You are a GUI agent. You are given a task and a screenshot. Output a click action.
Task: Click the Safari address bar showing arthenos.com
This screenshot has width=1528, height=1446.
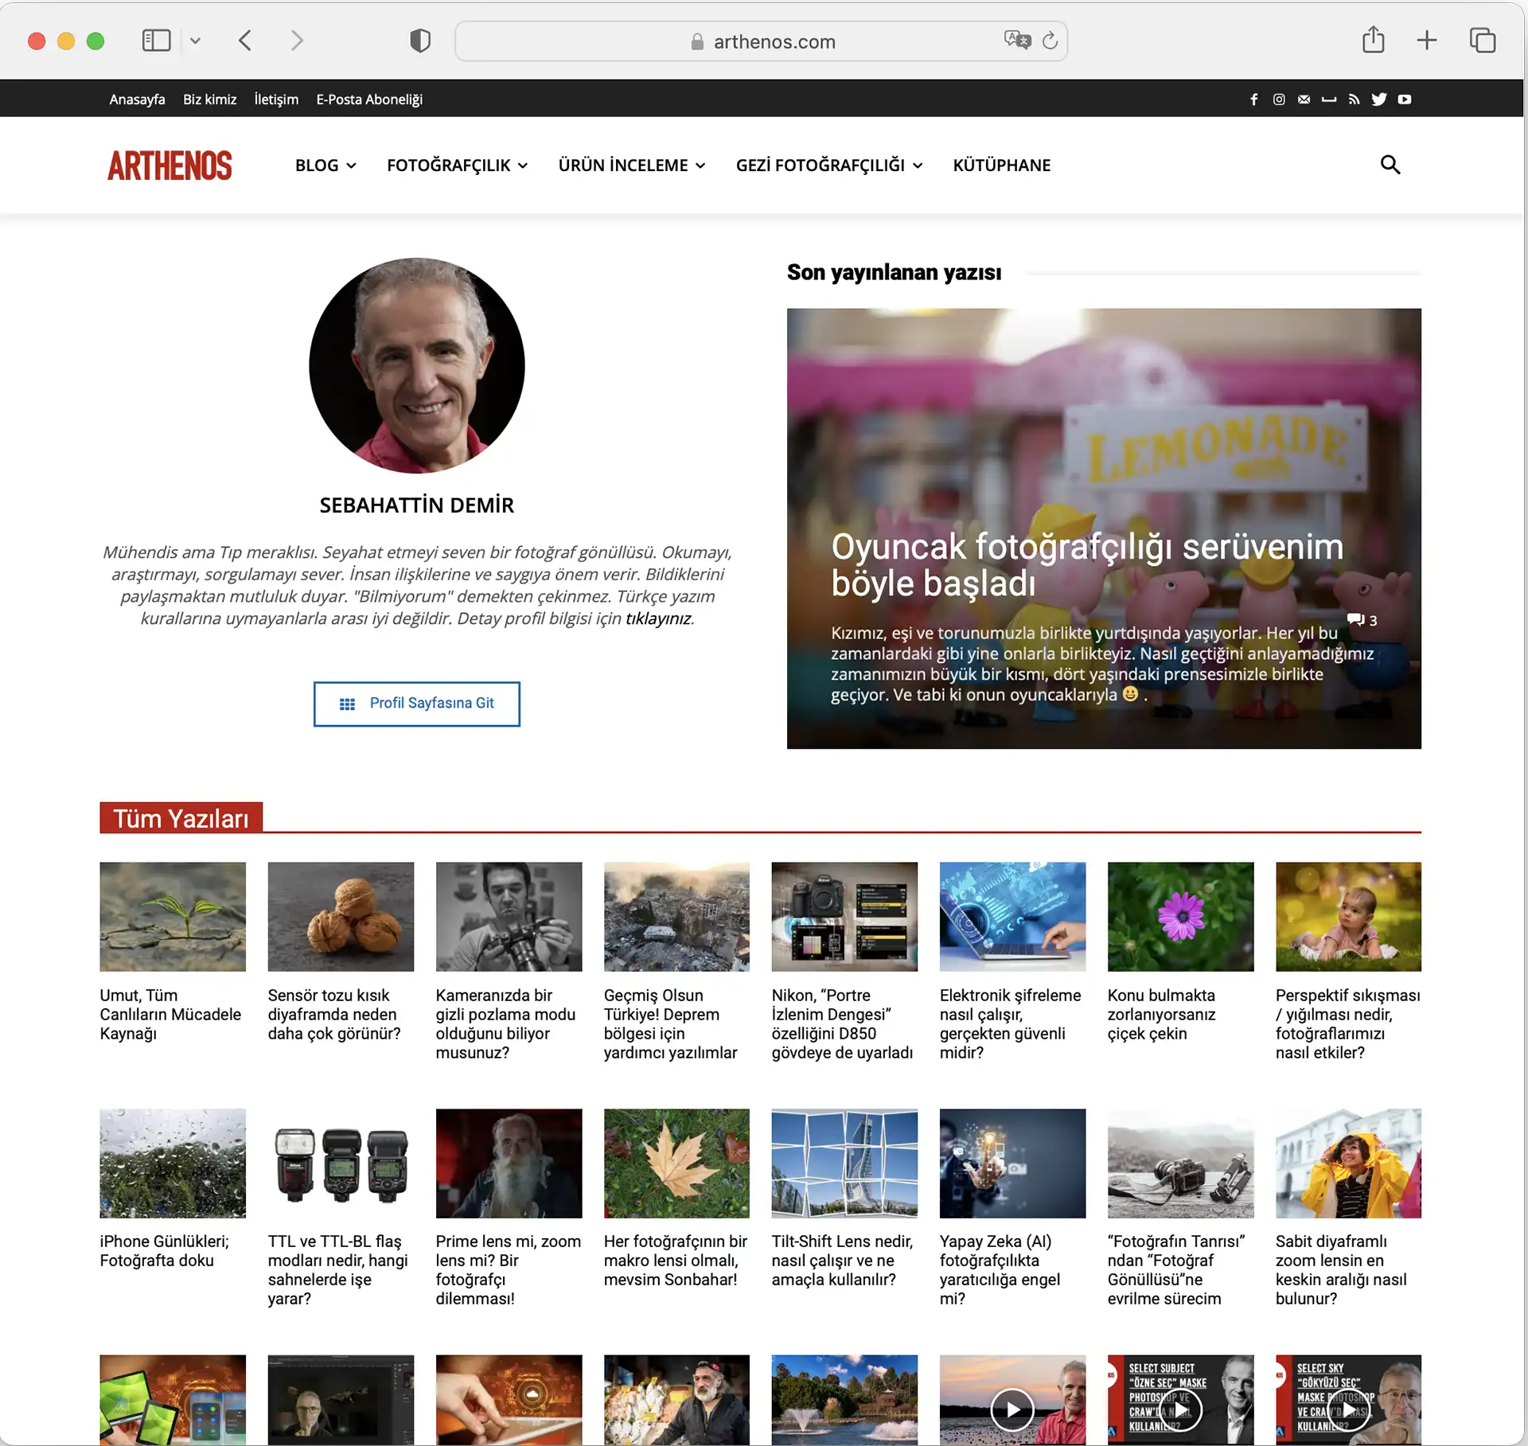(761, 41)
